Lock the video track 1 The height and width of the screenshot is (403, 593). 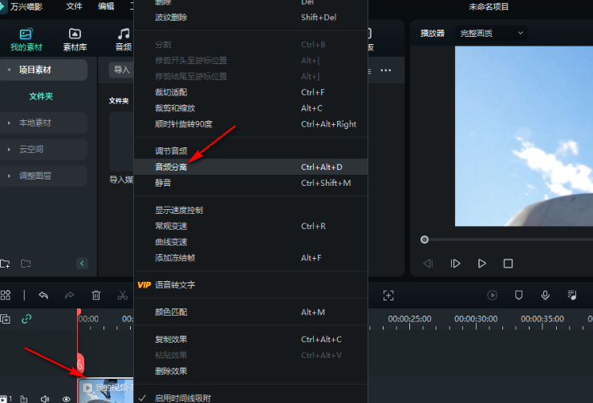coord(24,399)
